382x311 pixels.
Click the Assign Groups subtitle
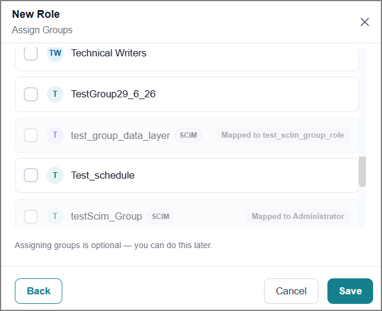(x=42, y=30)
